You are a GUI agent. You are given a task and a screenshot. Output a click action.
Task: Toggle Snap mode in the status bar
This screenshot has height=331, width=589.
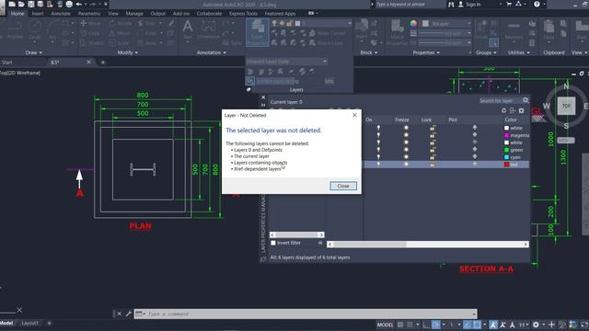click(410, 325)
